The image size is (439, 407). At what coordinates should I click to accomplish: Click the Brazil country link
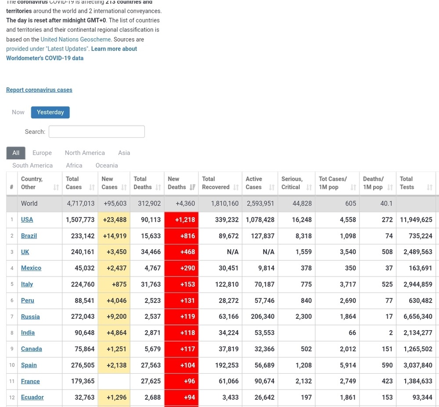click(x=29, y=236)
